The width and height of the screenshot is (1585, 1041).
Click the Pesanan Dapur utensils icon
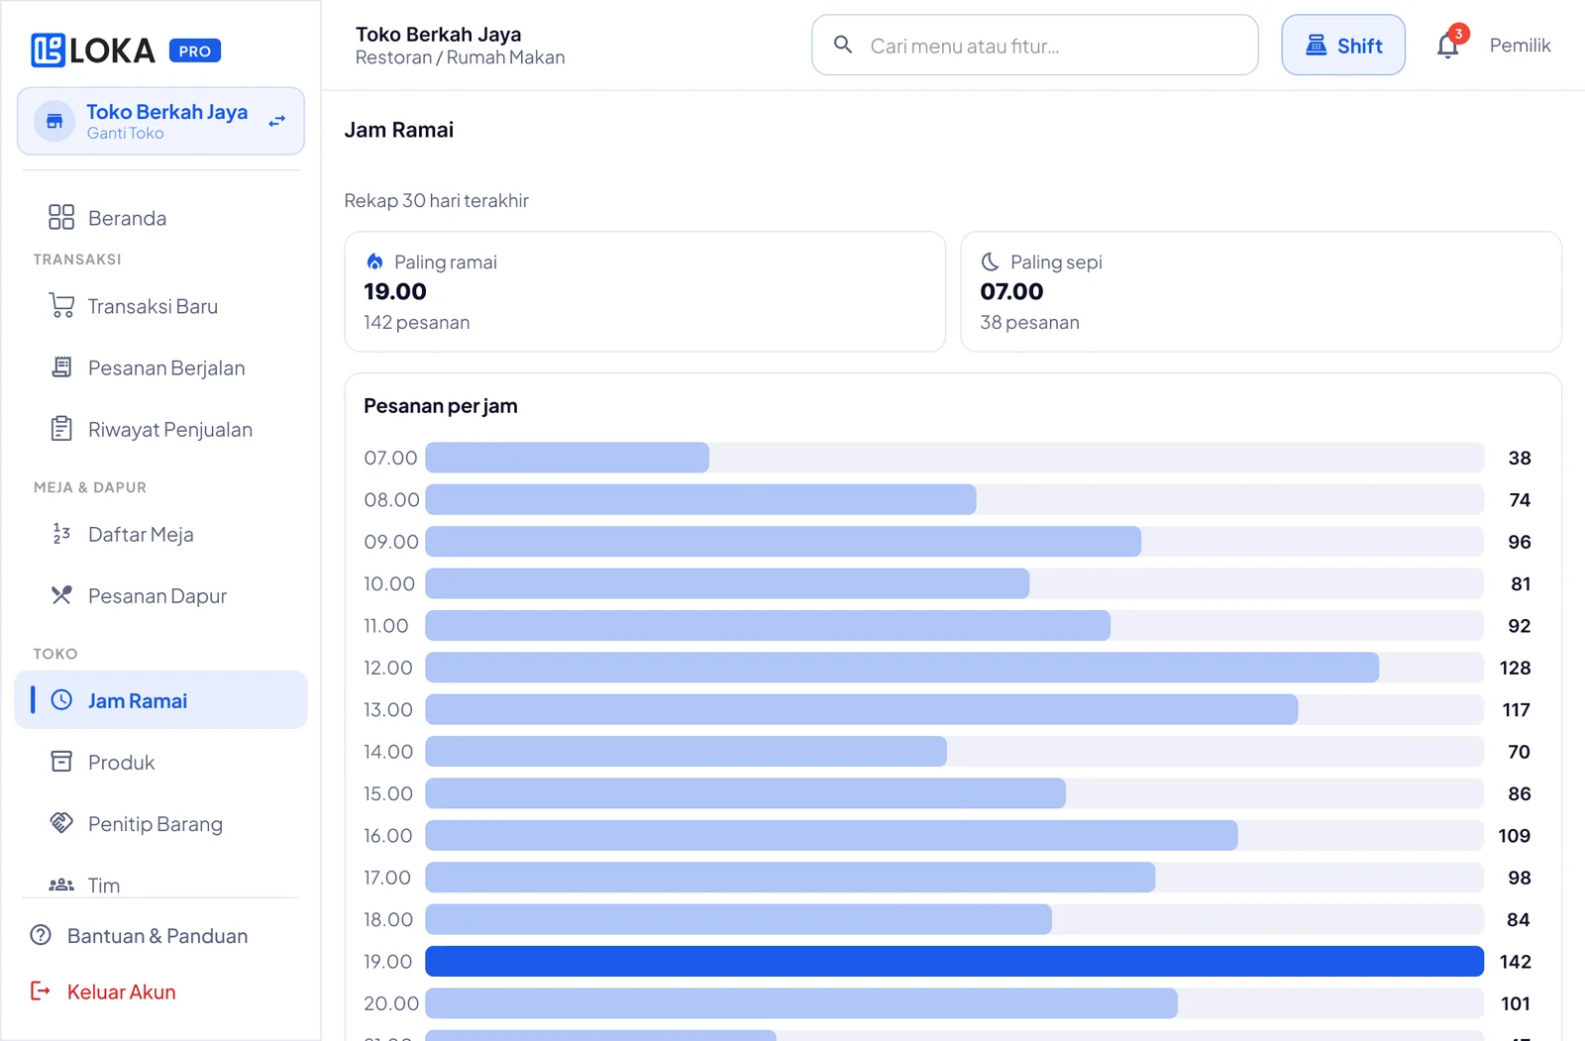61,595
